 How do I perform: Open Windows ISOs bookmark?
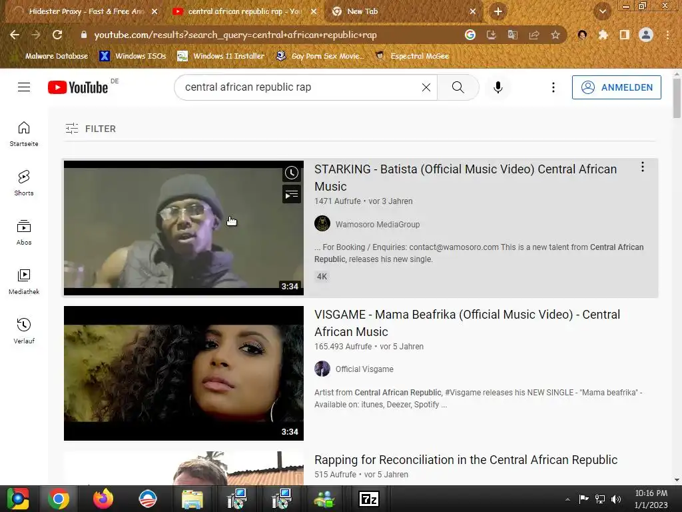(133, 56)
